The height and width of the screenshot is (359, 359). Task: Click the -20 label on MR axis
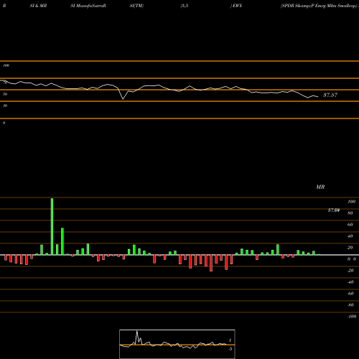(350, 271)
